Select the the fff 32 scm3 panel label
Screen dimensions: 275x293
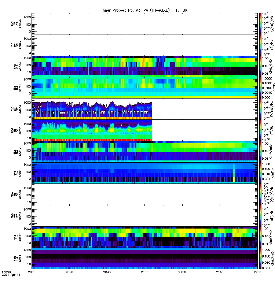(x=16, y=216)
